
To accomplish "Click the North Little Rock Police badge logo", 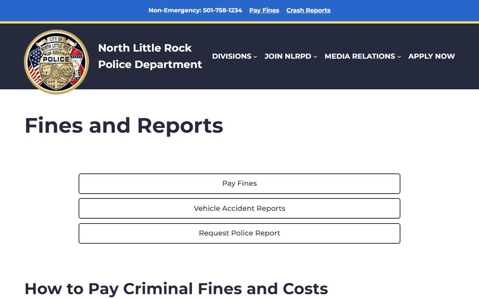I will [x=57, y=62].
